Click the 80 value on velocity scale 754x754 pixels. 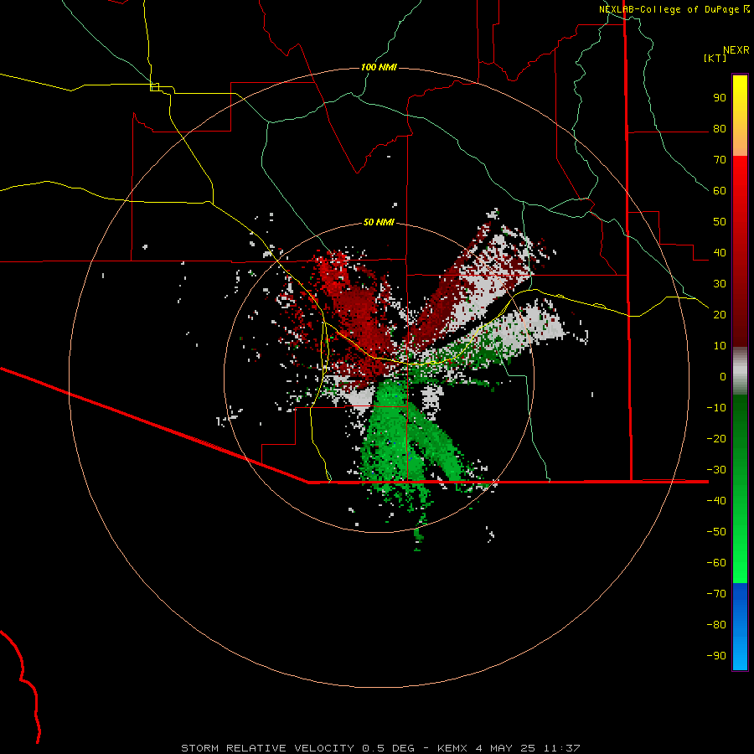coord(720,129)
